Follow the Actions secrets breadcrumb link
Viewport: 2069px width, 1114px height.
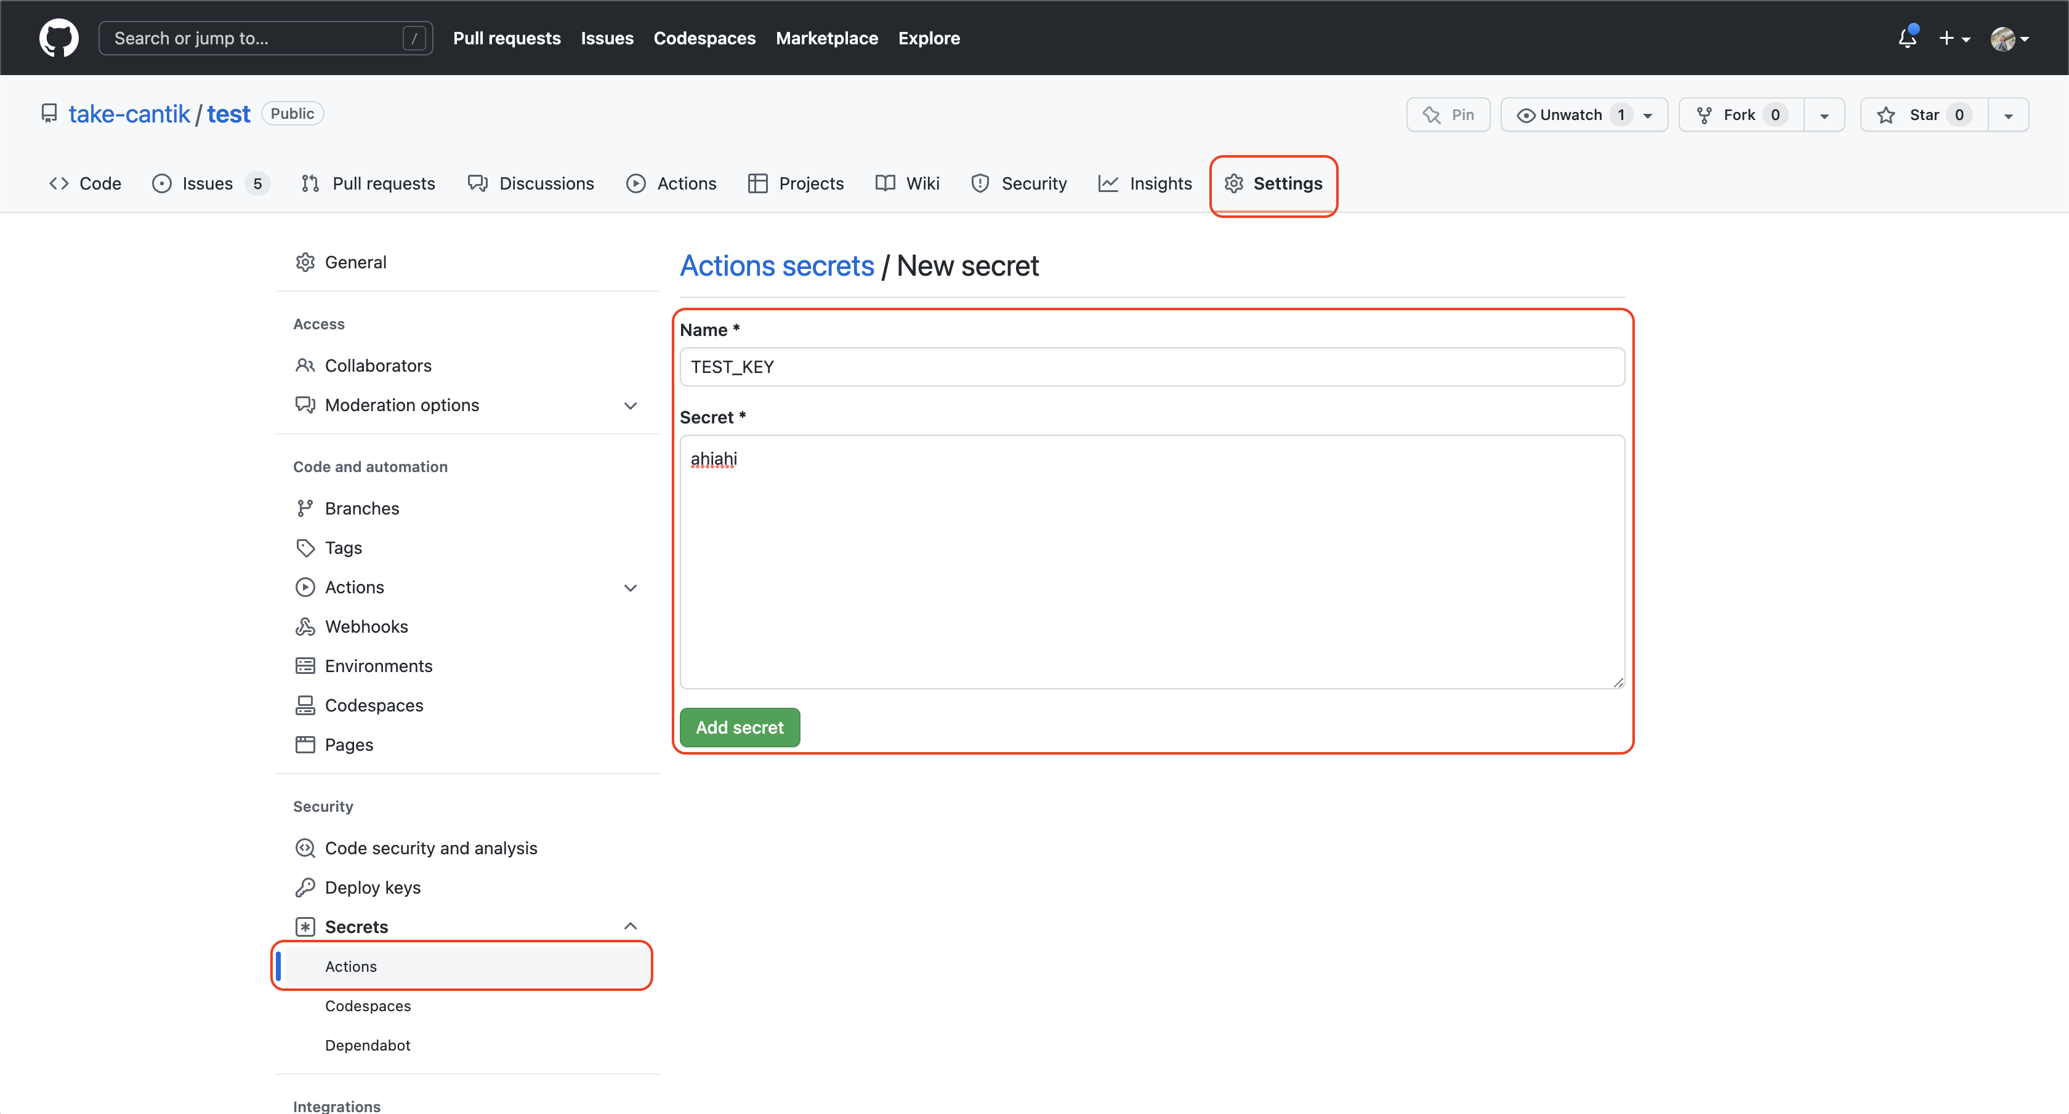click(776, 266)
